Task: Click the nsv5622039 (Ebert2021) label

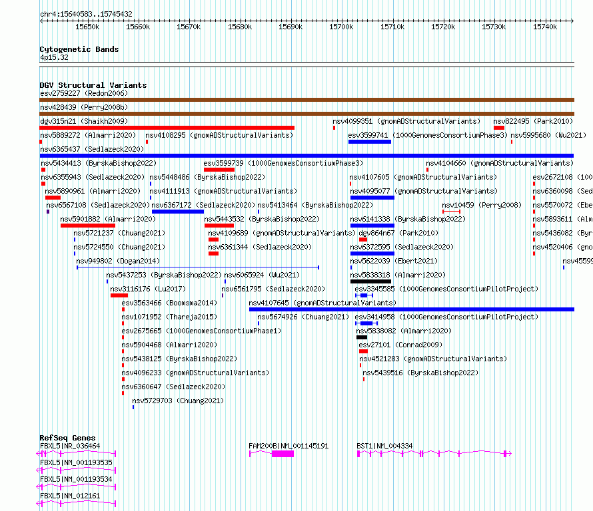Action: click(x=394, y=261)
